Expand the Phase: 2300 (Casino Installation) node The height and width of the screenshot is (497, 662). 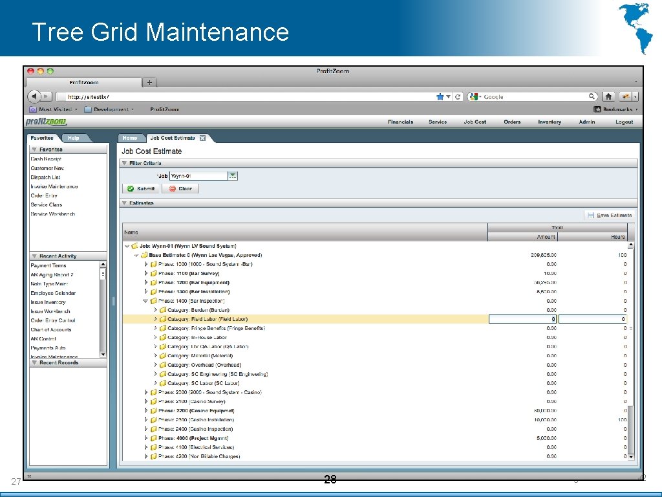coord(146,419)
